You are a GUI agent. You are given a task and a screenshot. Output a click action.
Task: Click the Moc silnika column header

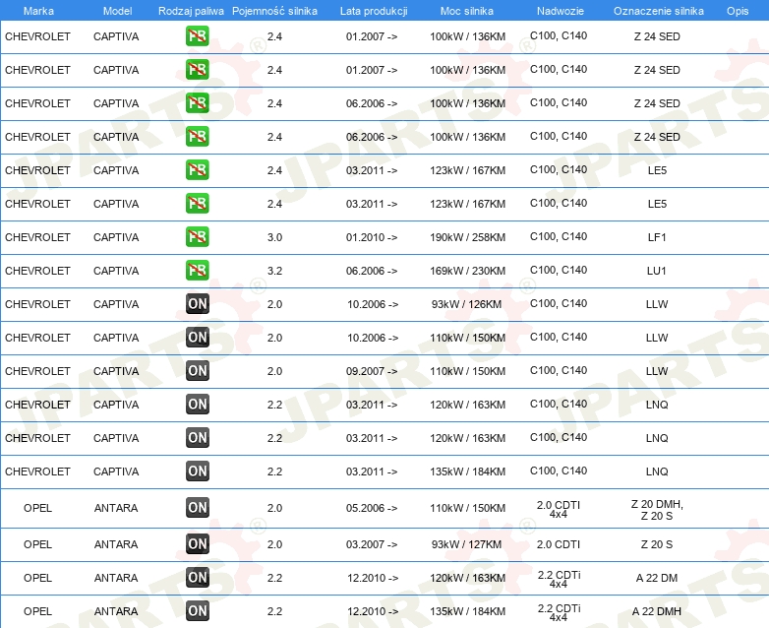tap(467, 11)
